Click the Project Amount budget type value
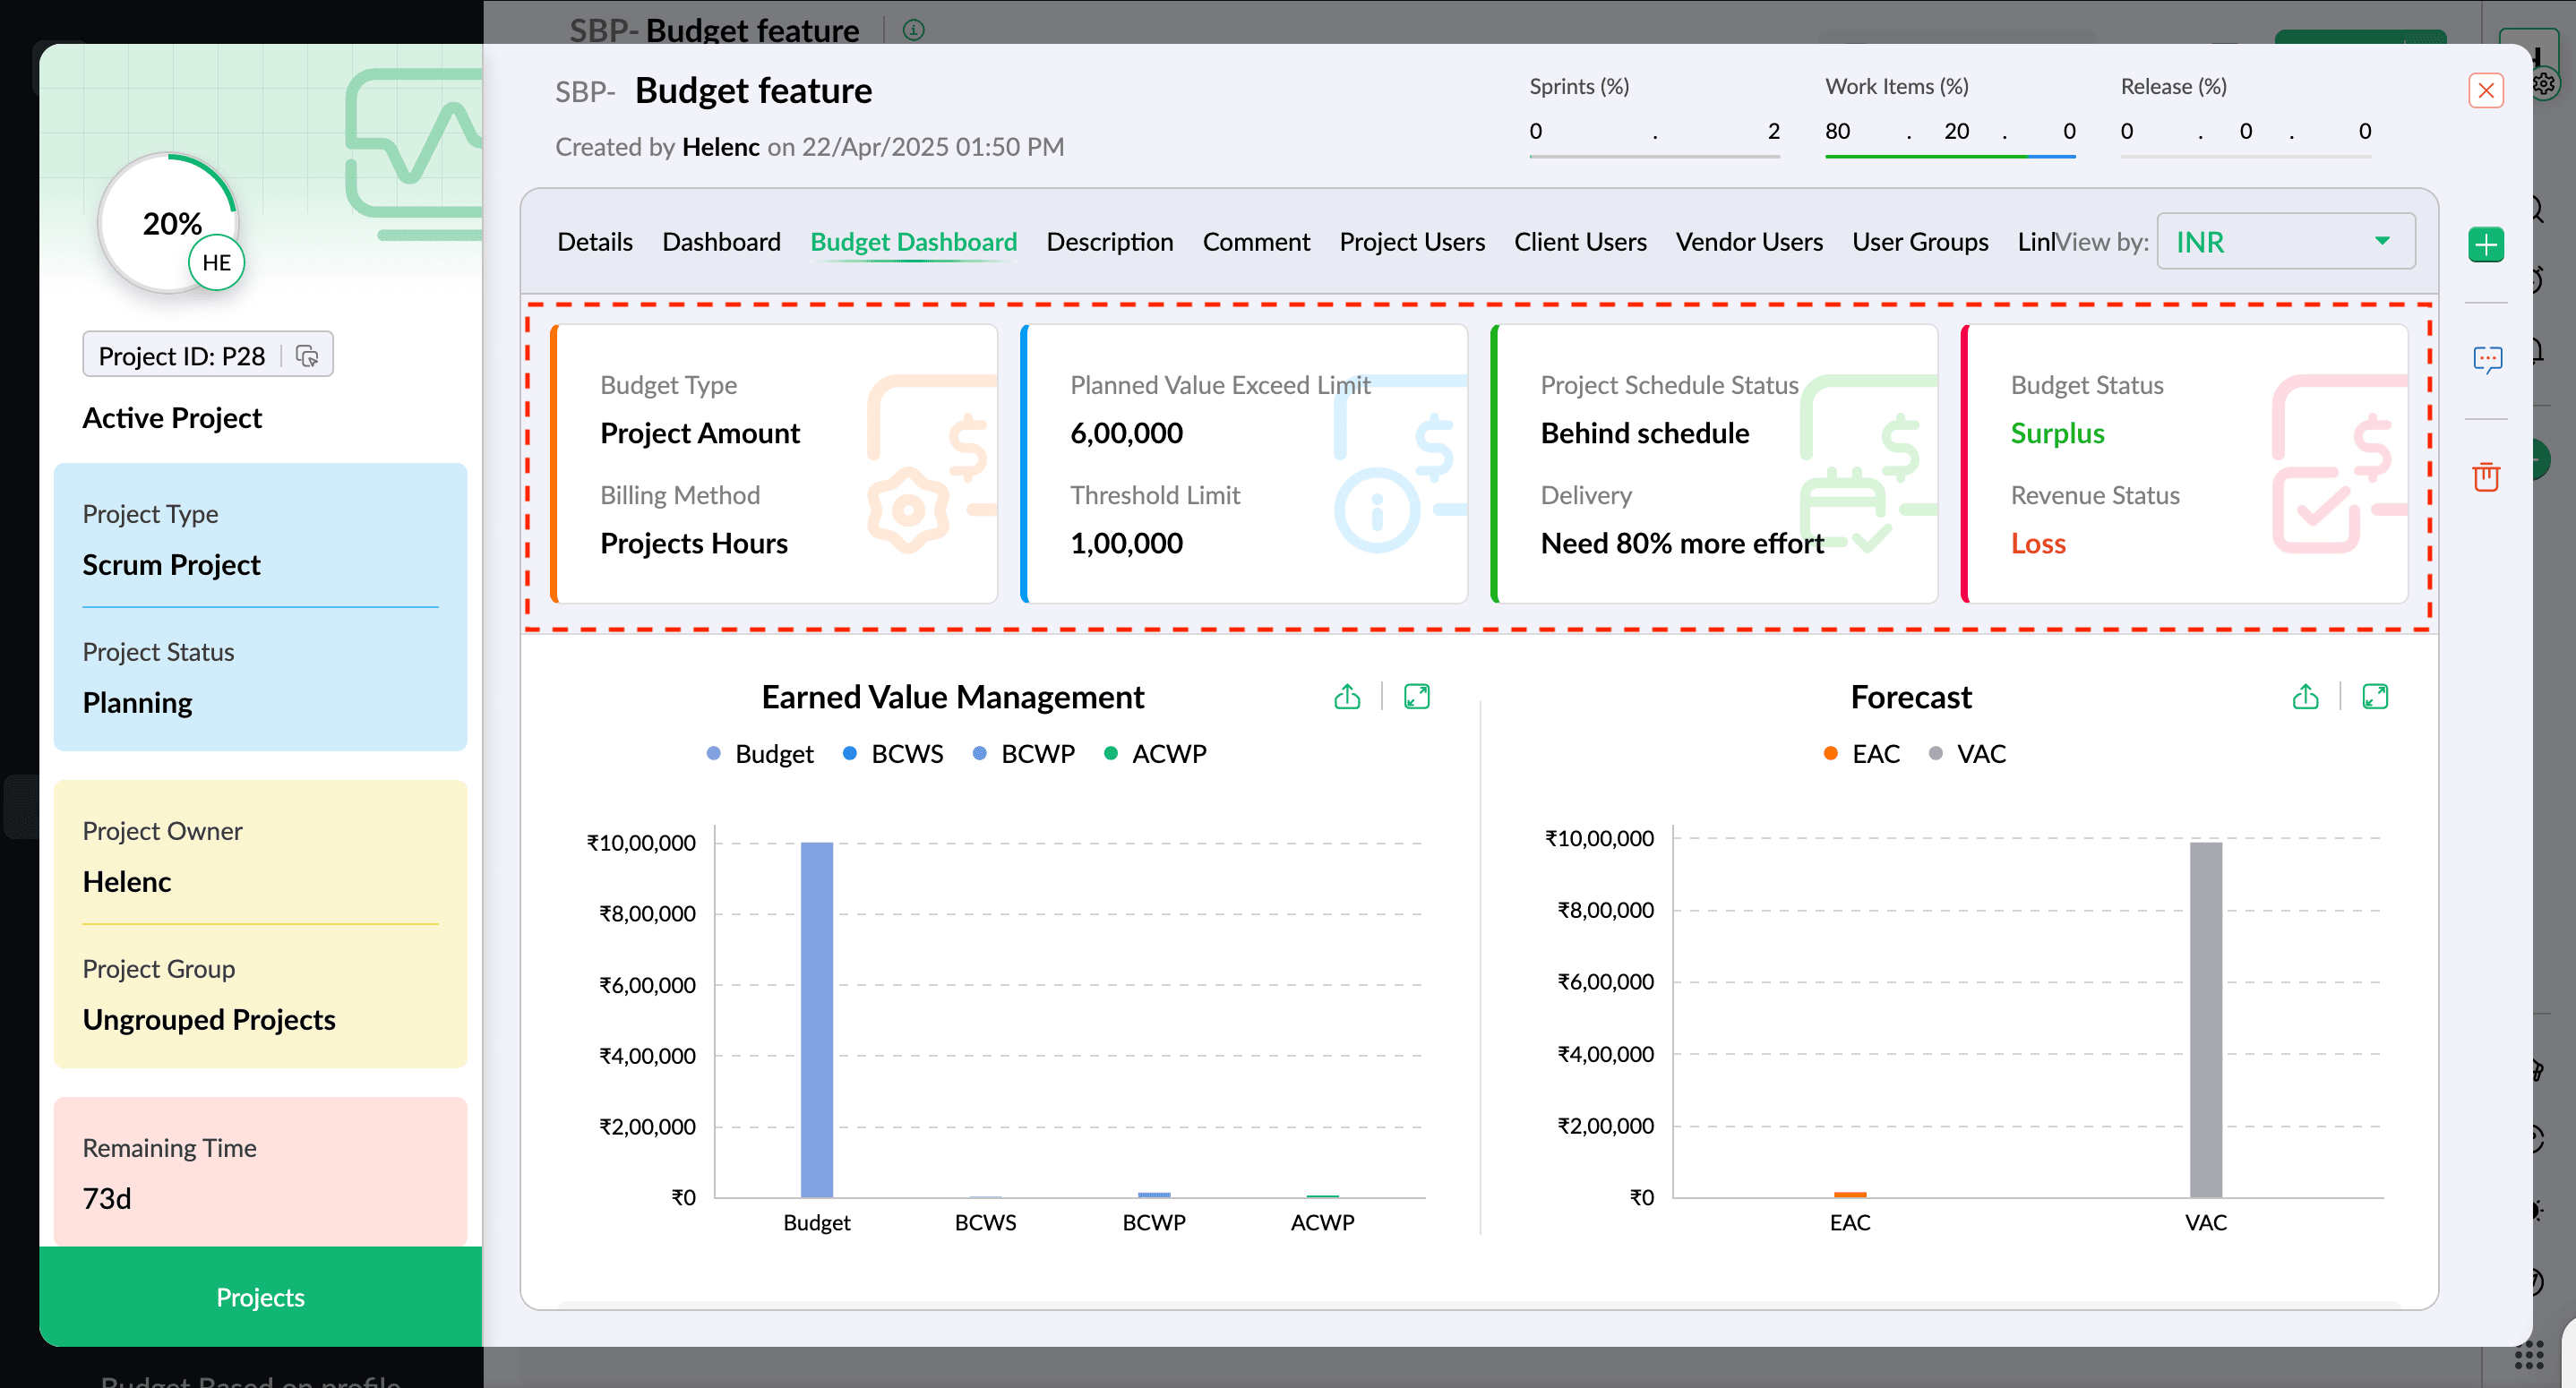The height and width of the screenshot is (1388, 2576). click(x=700, y=433)
